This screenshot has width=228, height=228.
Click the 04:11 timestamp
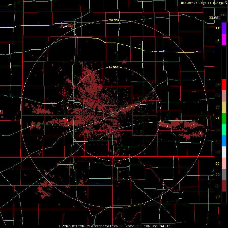tap(166, 226)
